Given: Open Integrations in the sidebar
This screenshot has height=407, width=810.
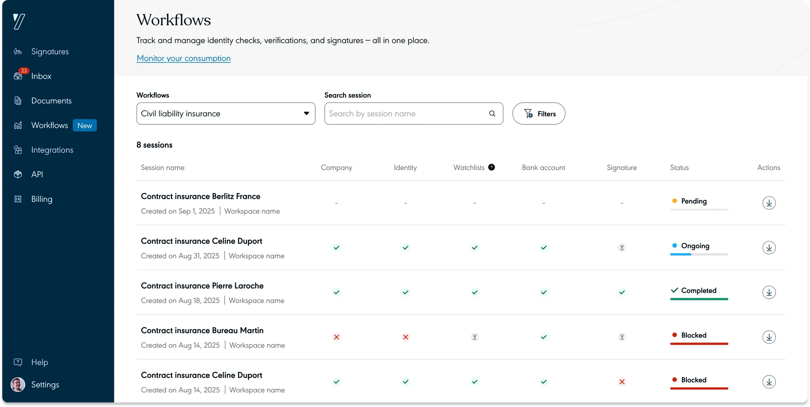Looking at the screenshot, I should pos(52,150).
